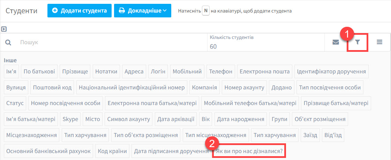
Task: Click the Додати студента button
Action: click(80, 11)
